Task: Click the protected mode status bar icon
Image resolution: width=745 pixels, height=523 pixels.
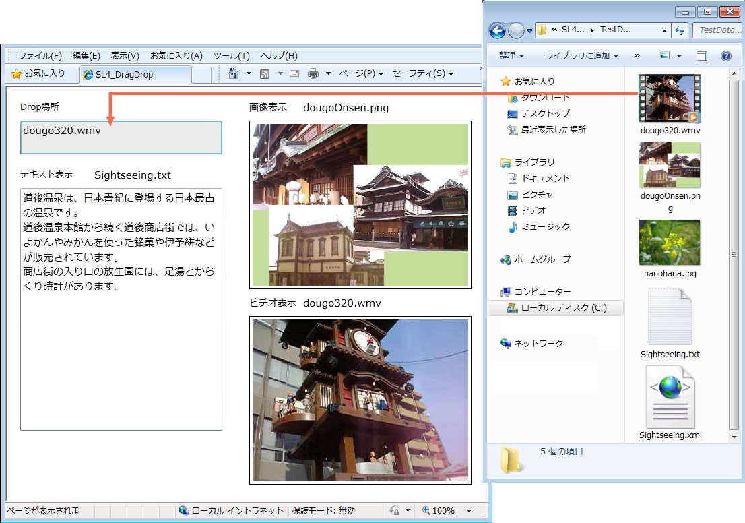Action: point(394,511)
